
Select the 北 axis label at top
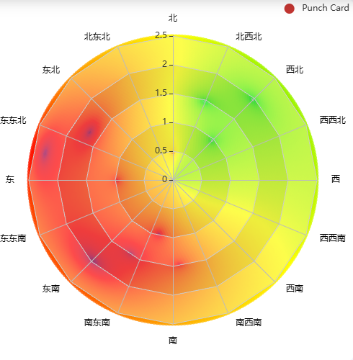coord(173,18)
